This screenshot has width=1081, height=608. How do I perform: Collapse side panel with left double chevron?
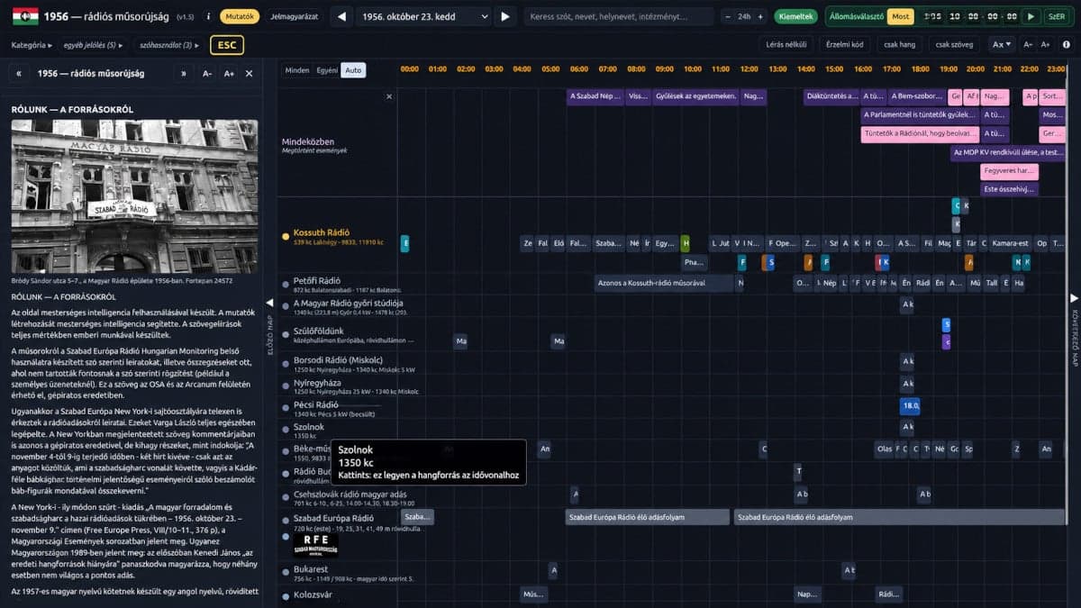(x=19, y=74)
